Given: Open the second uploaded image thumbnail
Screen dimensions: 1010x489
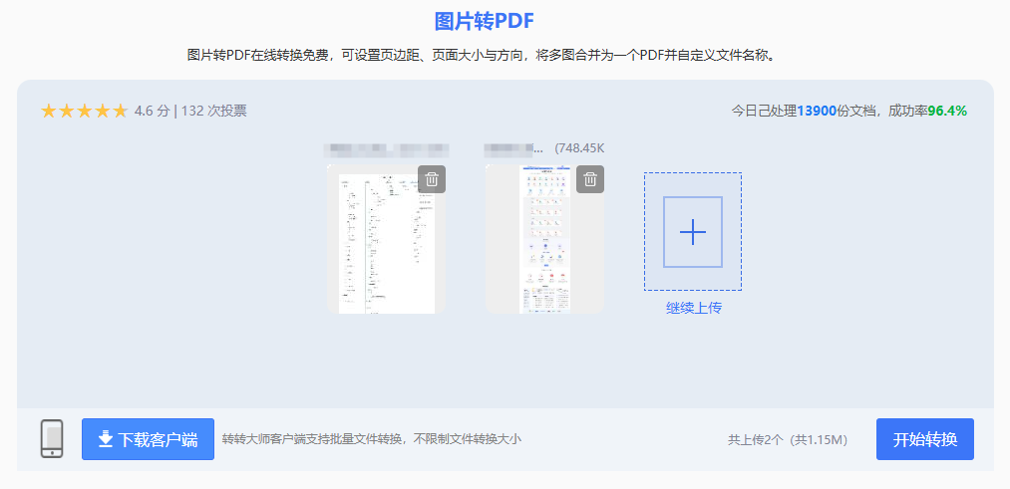Looking at the screenshot, I should (544, 239).
